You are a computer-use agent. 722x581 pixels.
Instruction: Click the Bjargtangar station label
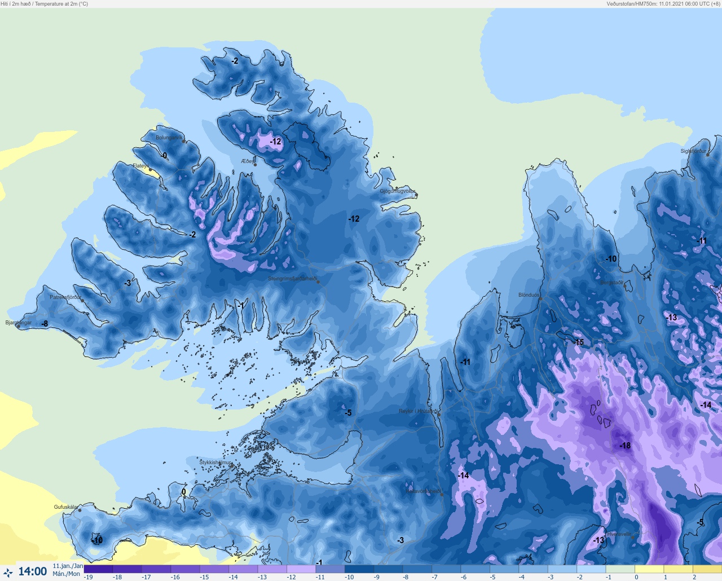point(19,323)
